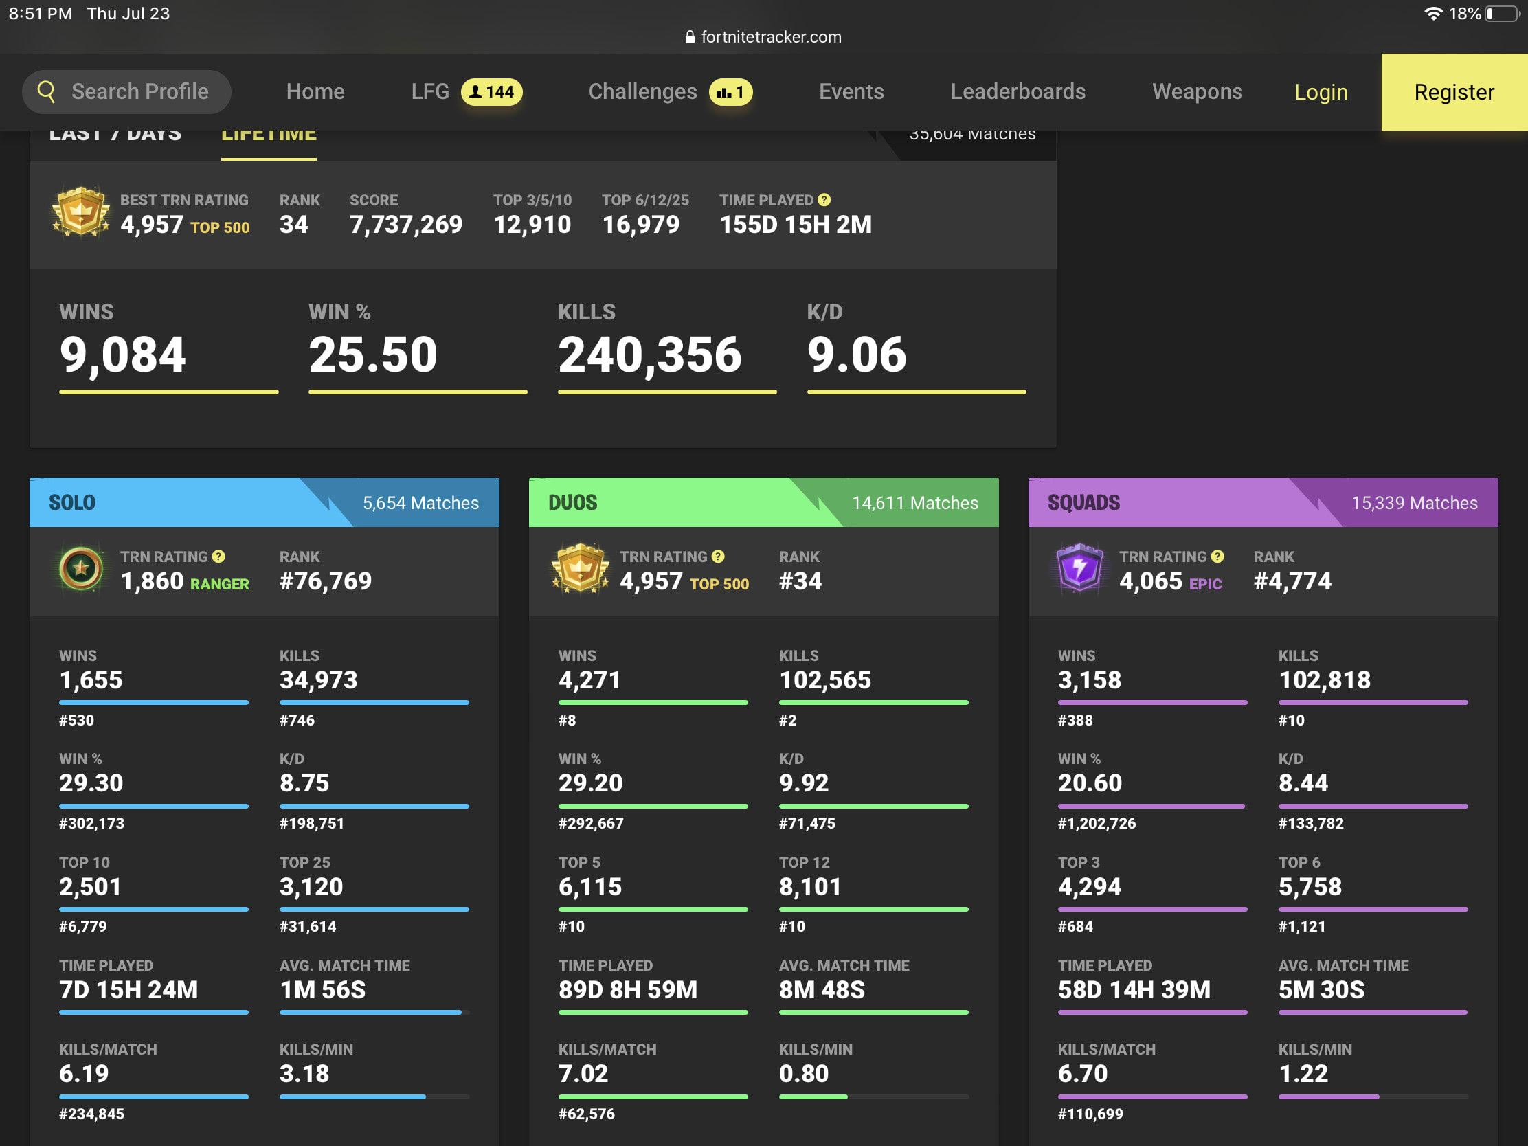Open the Home menu item
The image size is (1528, 1146).
pos(315,92)
